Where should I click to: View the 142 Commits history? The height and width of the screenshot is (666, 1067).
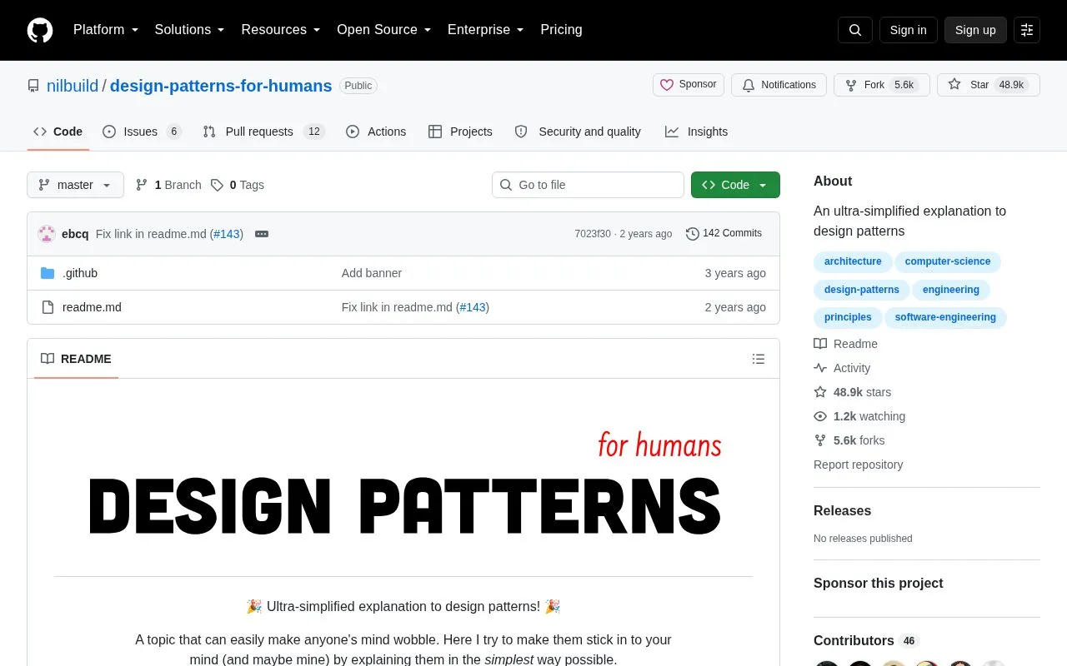pyautogui.click(x=724, y=234)
